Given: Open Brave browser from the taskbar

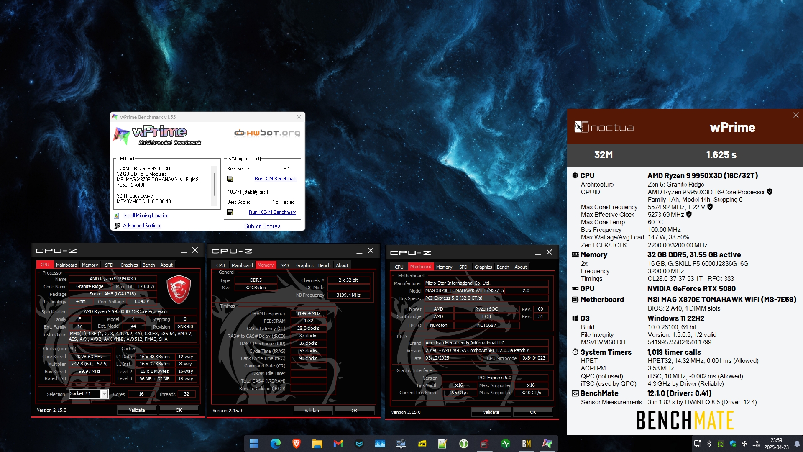Looking at the screenshot, I should (x=296, y=444).
